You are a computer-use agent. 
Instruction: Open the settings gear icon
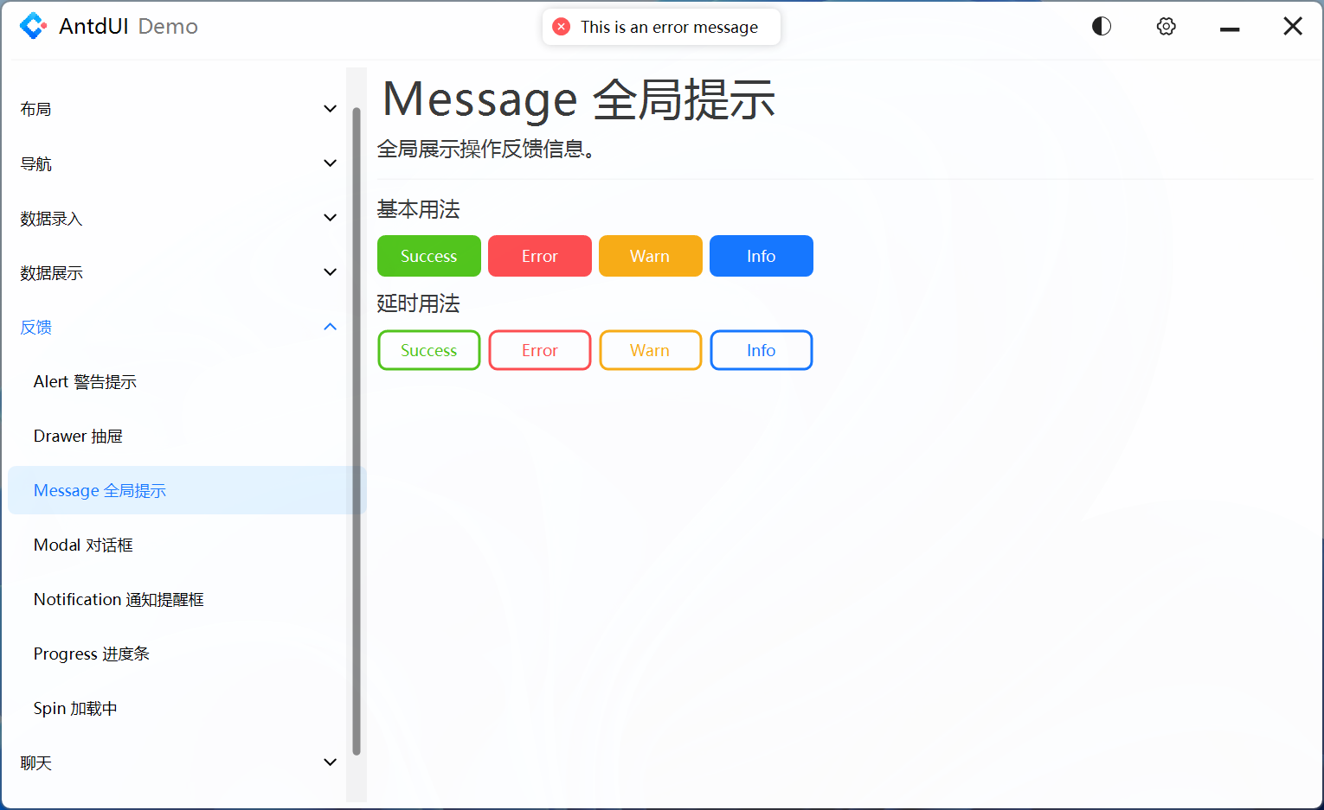pyautogui.click(x=1166, y=26)
